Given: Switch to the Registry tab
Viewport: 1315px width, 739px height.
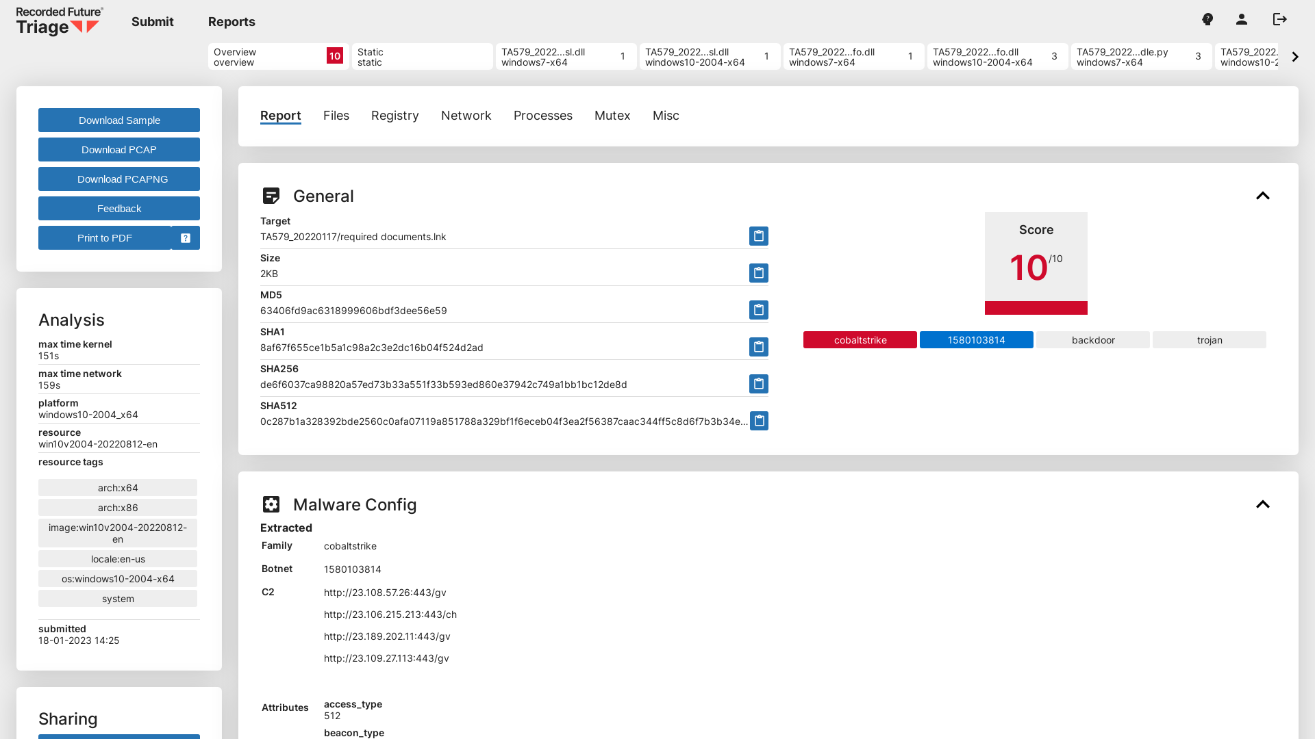Looking at the screenshot, I should [395, 116].
